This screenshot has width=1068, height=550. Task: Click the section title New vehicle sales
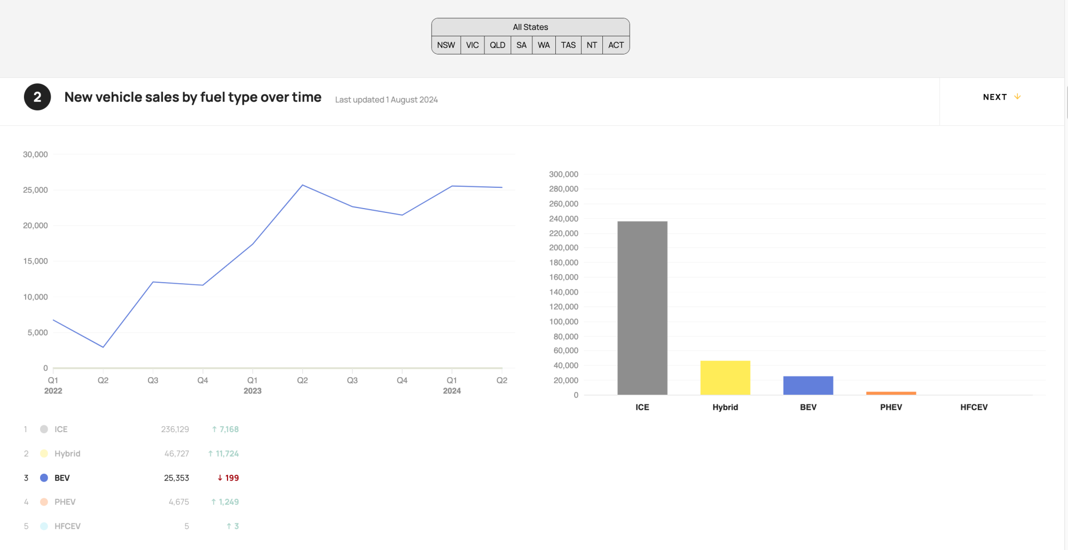tap(193, 97)
